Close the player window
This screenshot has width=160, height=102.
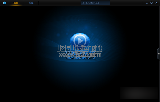pyautogui.click(x=156, y=3)
